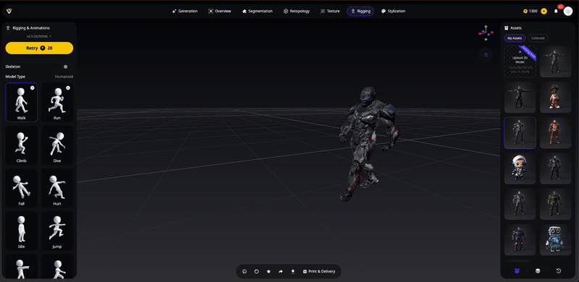The height and width of the screenshot is (282, 579).
Task: Open the Humanoid model type selector
Action: pyautogui.click(x=64, y=77)
